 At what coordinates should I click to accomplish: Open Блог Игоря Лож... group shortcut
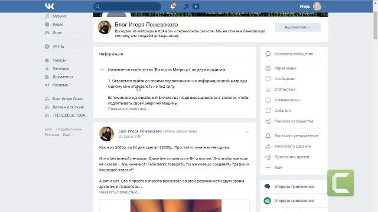pos(69,99)
